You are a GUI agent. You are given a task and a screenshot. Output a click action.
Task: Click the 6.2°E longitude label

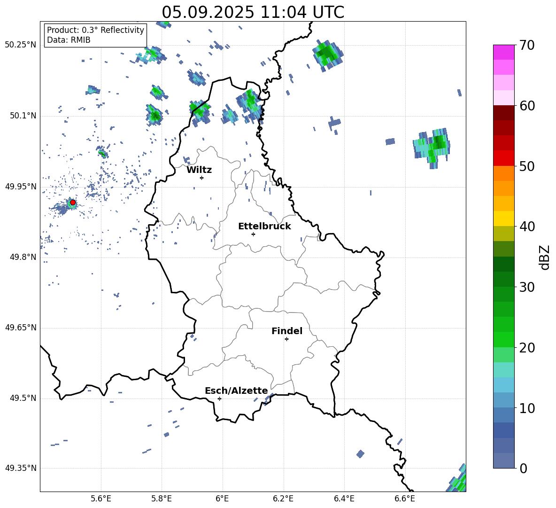[x=283, y=499]
